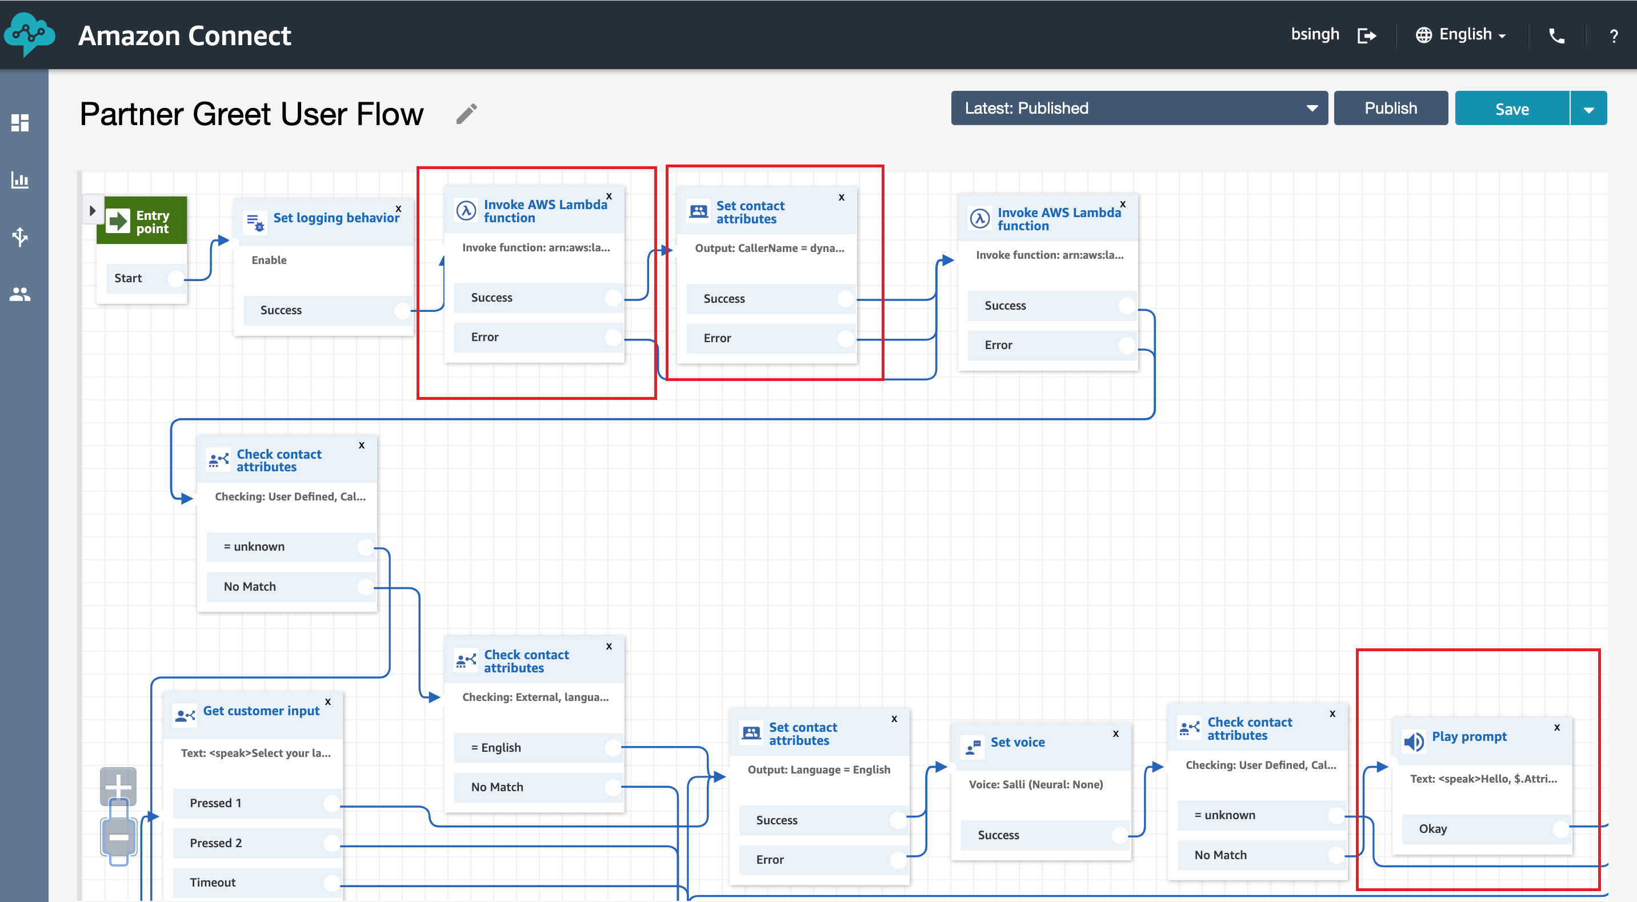Zoom in with the plus canvas button
The height and width of the screenshot is (902, 1637).
pos(118,786)
